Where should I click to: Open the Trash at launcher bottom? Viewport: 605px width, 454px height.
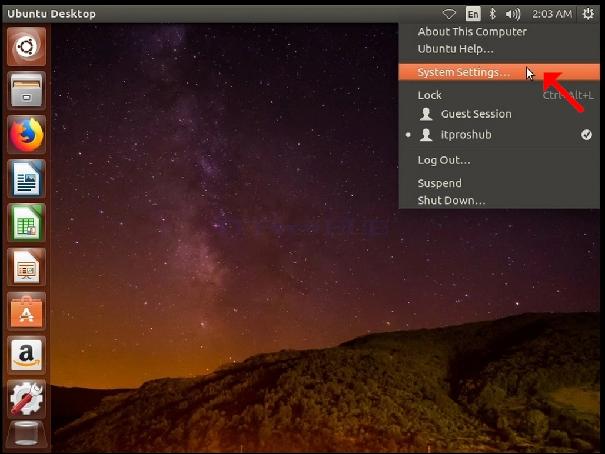[26, 436]
